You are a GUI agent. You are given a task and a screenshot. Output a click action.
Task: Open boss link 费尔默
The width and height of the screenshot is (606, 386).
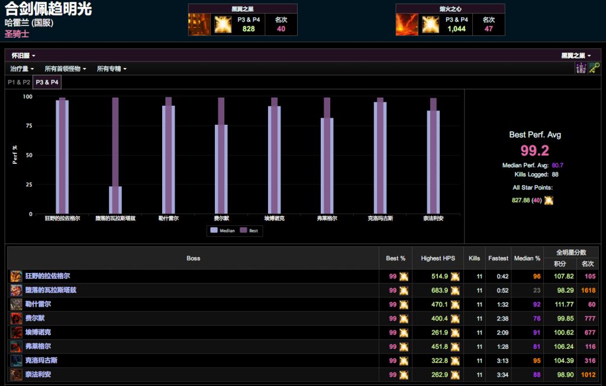[x=35, y=318]
